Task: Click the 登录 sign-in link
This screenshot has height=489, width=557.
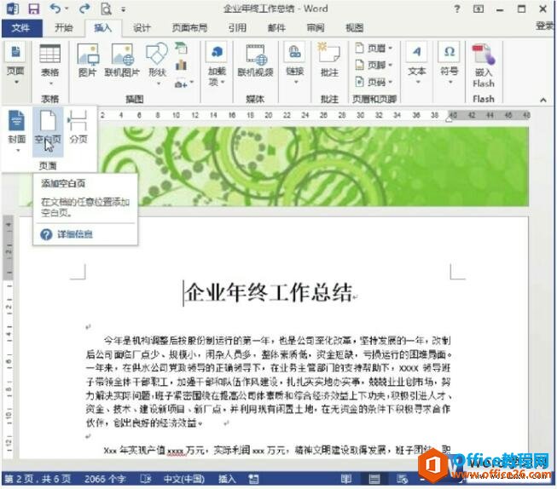Action: 545,26
